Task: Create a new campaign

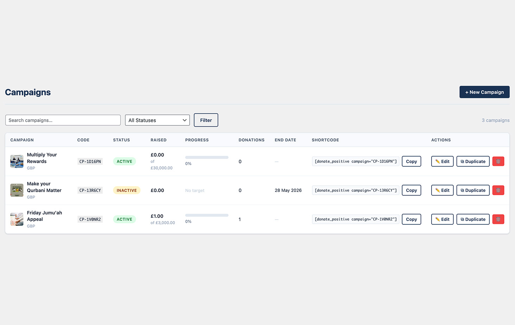Action: coord(484,92)
